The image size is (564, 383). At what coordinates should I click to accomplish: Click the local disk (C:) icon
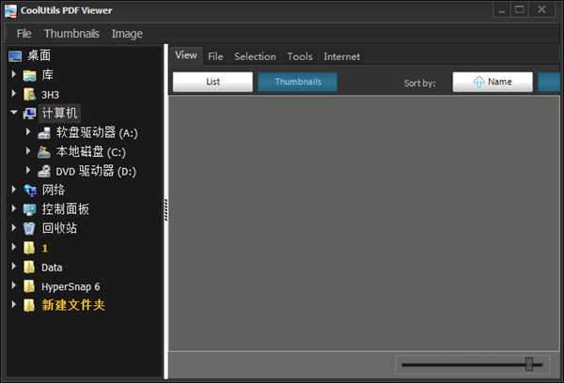[44, 152]
